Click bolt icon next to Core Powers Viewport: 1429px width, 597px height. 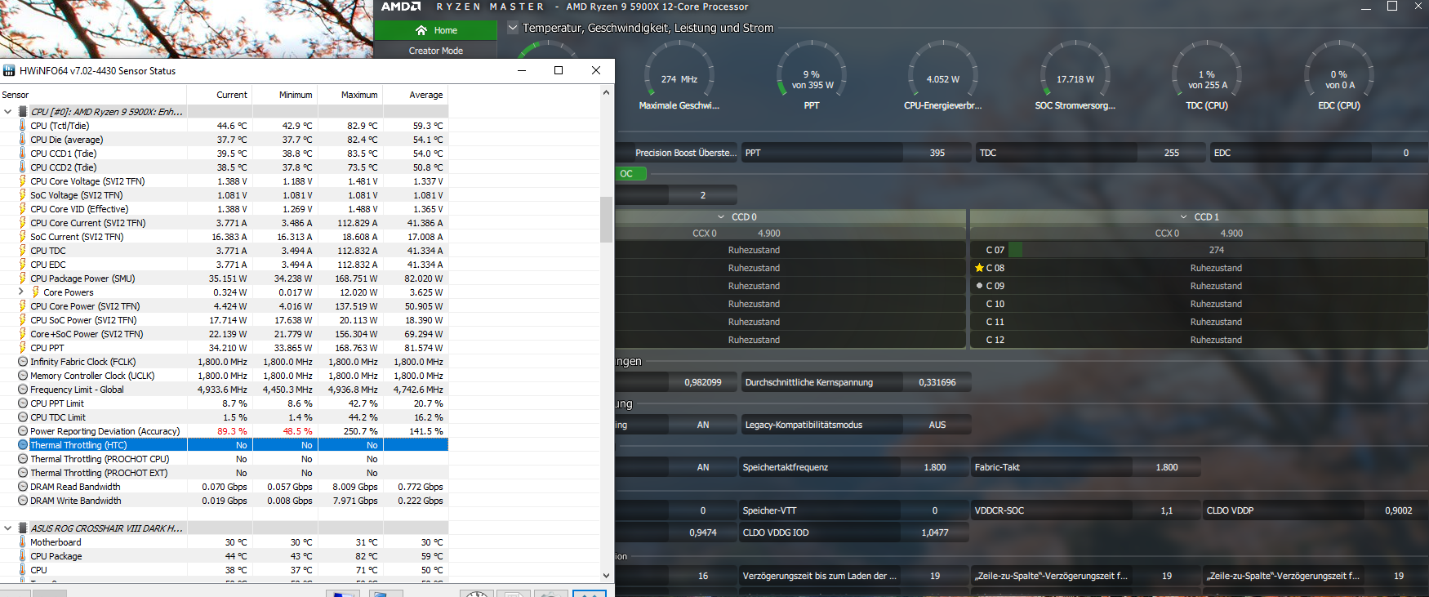pos(35,292)
